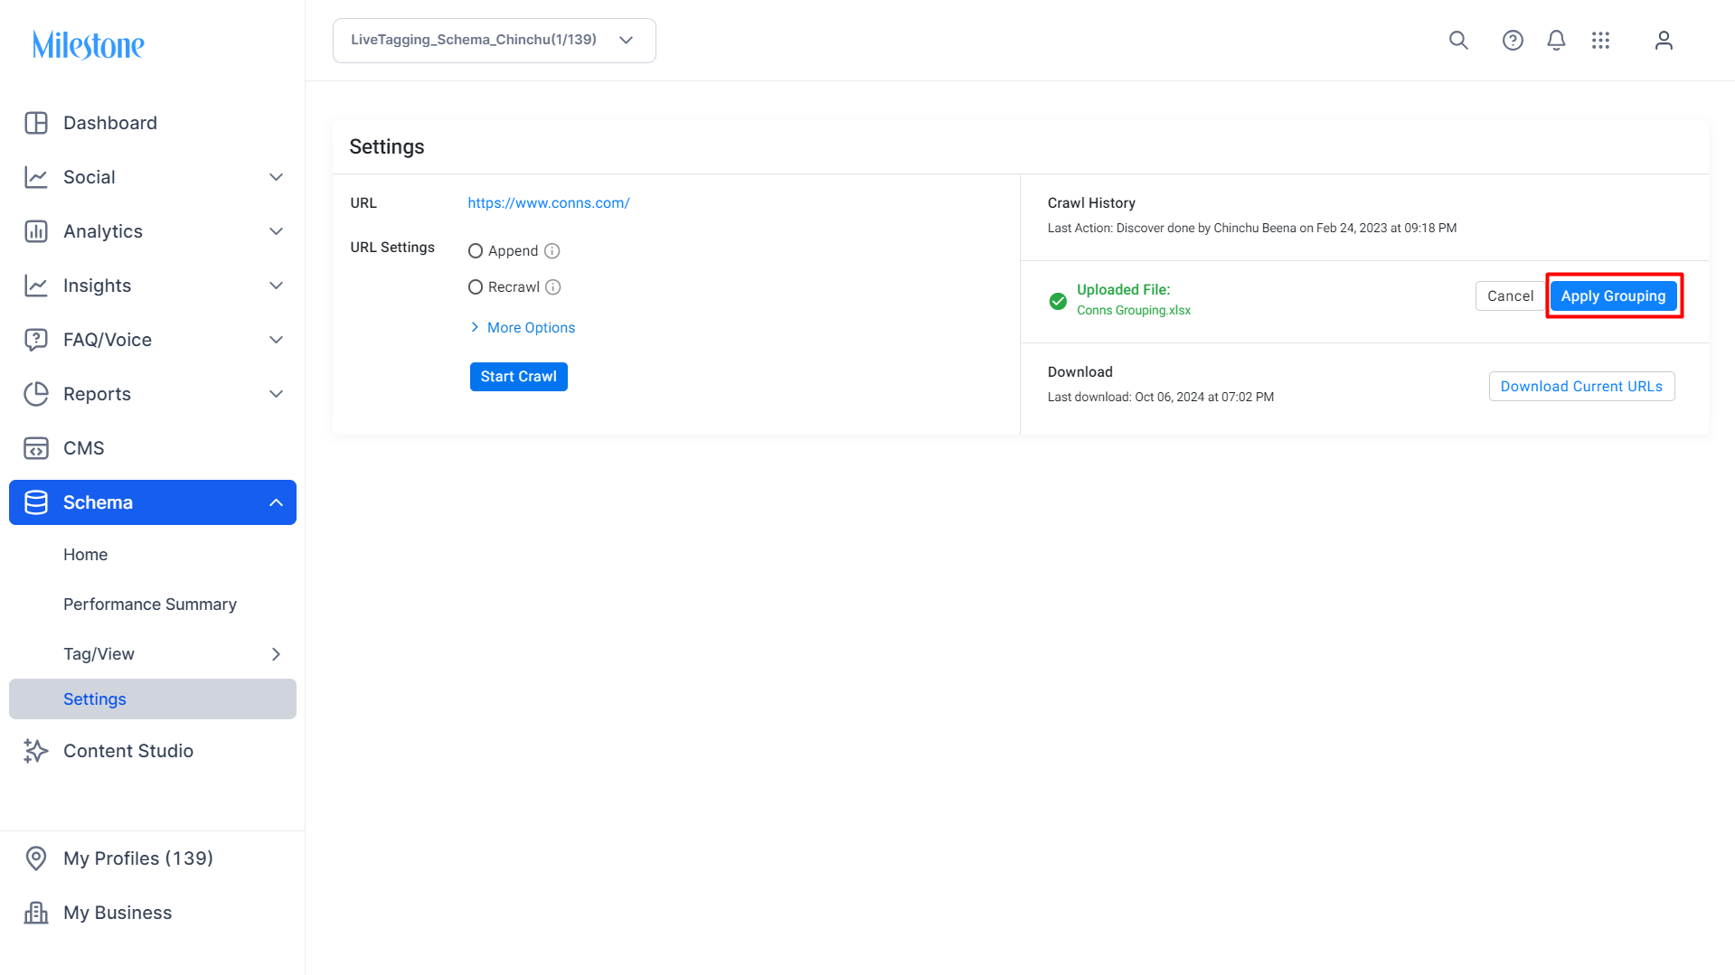Click the Insights line chart icon

[x=36, y=286]
